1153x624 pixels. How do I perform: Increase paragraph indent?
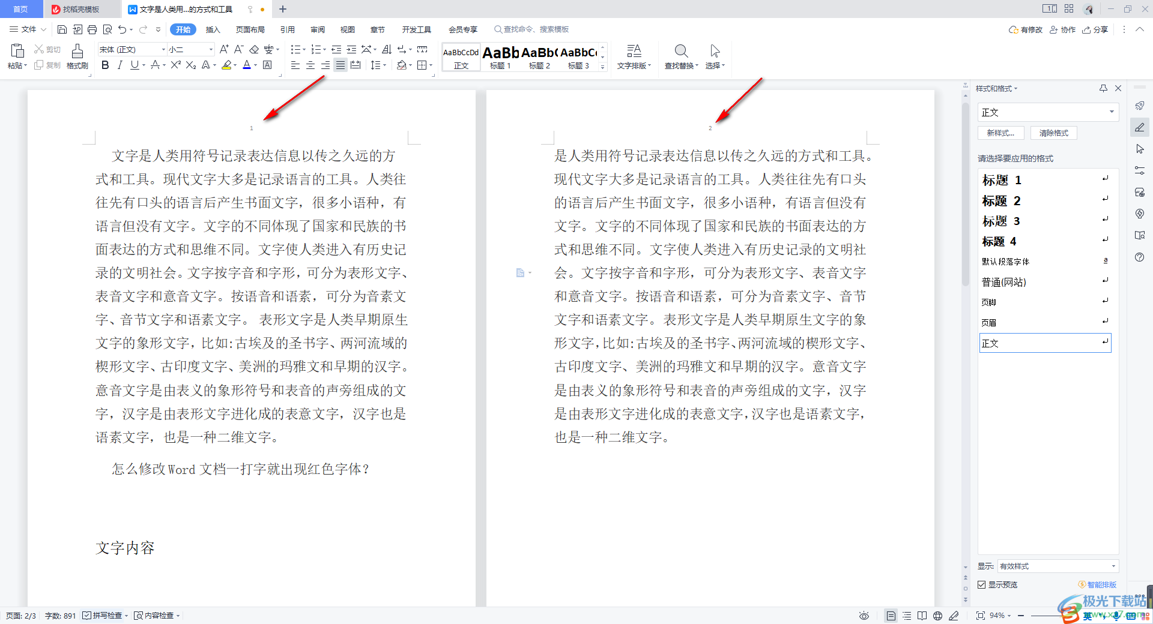point(351,49)
